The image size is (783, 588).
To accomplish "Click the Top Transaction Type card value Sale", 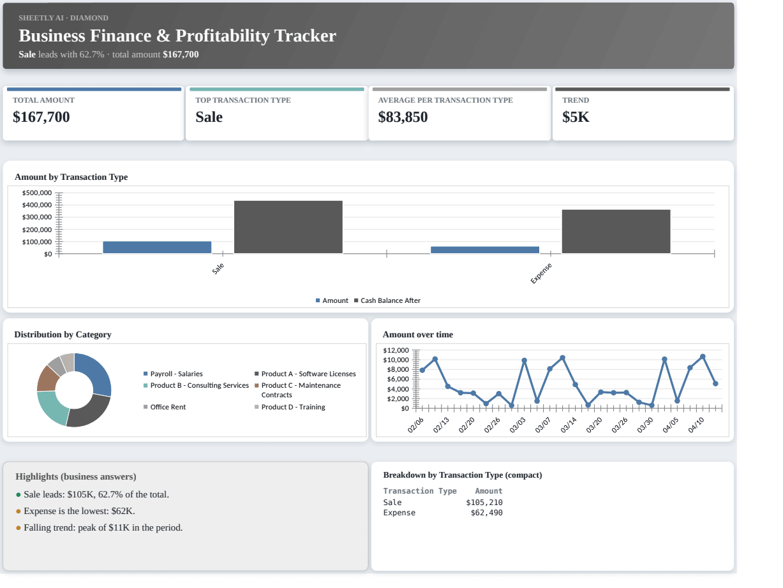I will tap(209, 117).
